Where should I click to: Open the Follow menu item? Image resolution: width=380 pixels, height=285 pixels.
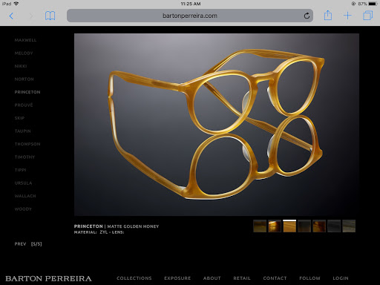pos(309,278)
